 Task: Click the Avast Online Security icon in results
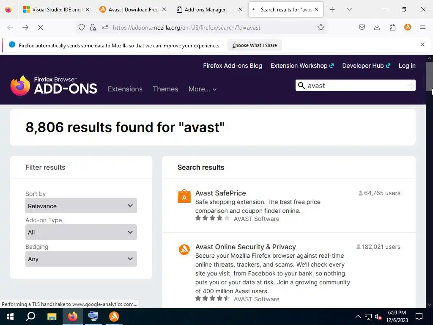point(184,250)
